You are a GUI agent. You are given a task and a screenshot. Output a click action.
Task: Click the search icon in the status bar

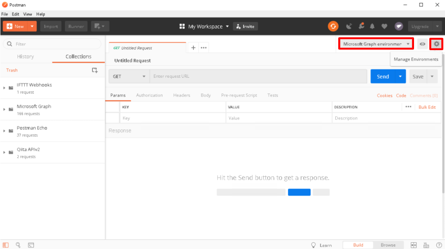point(18,245)
